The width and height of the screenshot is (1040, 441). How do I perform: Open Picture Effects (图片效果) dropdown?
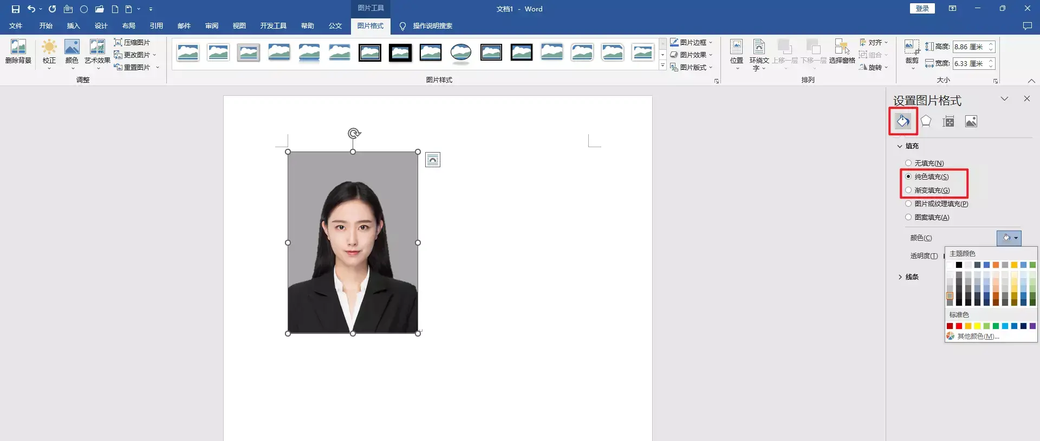(x=692, y=55)
